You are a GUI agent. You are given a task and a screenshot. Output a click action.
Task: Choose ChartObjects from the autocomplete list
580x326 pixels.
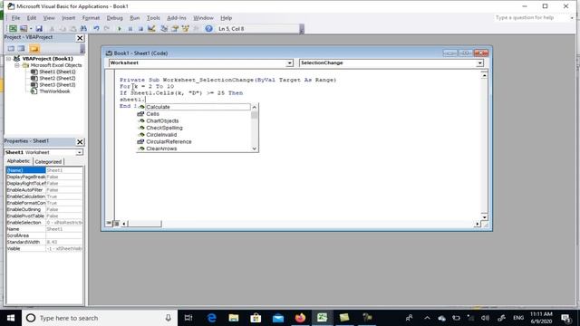194,120
